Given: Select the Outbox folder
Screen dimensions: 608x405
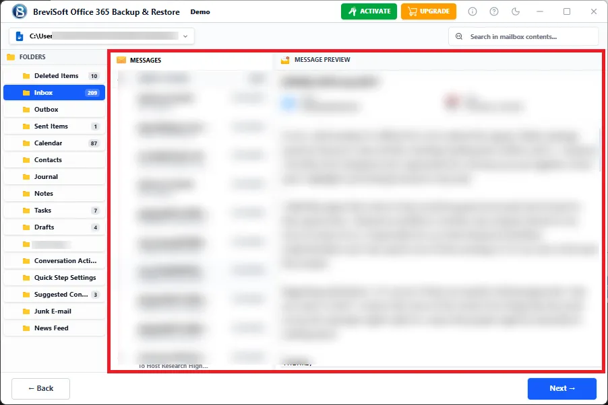Looking at the screenshot, I should point(54,110).
